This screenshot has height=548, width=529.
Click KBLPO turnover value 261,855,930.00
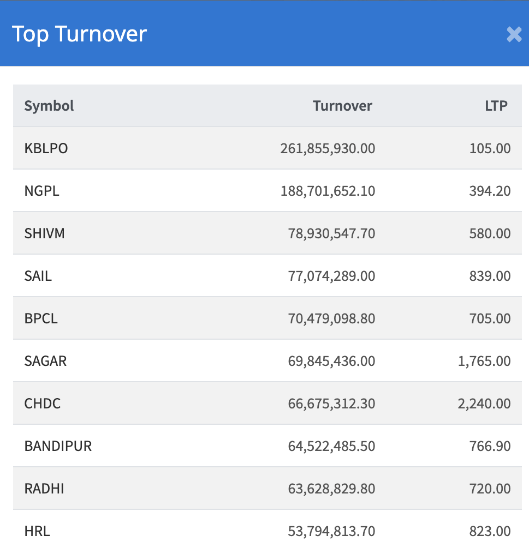tap(328, 148)
